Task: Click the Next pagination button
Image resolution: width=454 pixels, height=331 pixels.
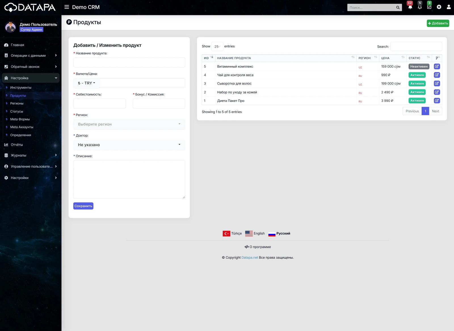Action: 435,111
